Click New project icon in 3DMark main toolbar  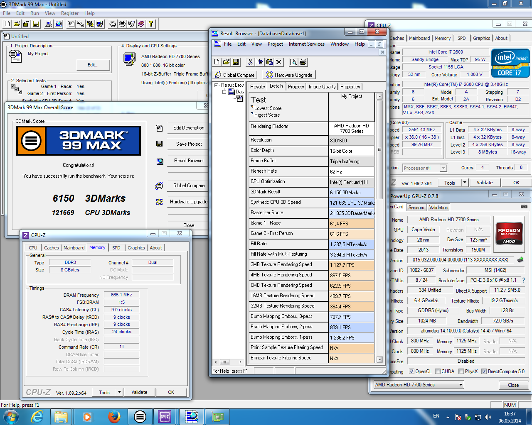(7, 24)
